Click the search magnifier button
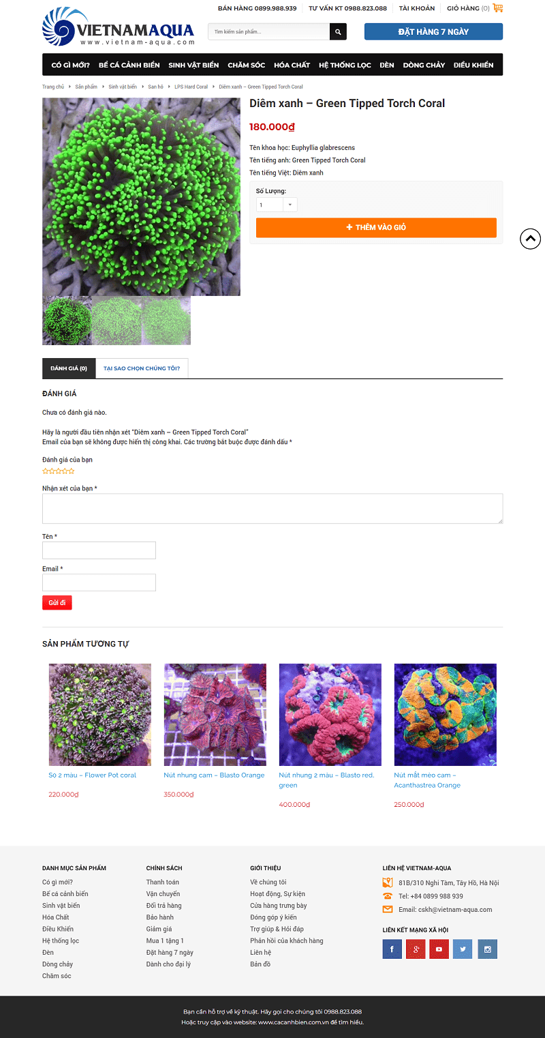The height and width of the screenshot is (1038, 545). tap(338, 32)
